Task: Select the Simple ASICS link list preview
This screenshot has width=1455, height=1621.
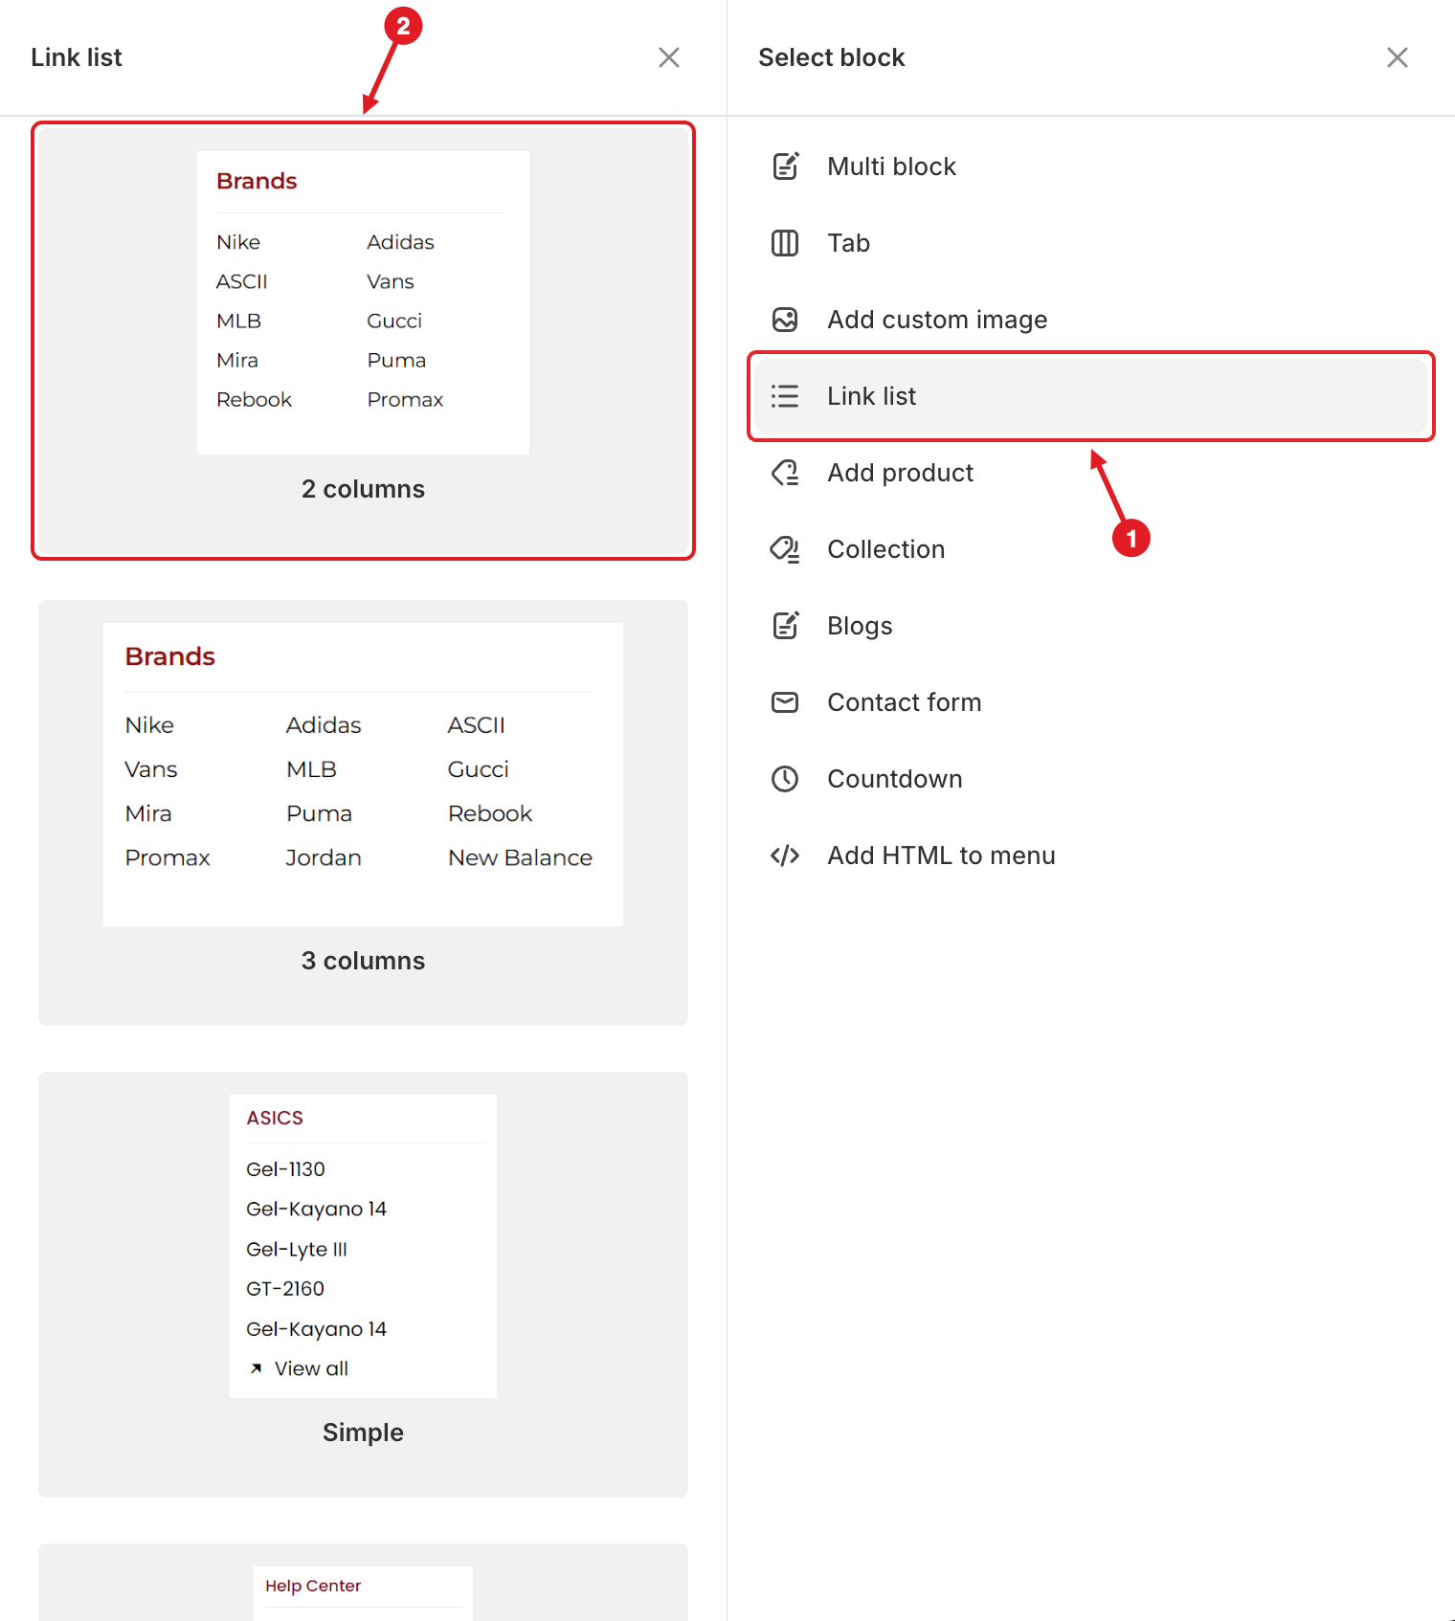Action: 363,1284
